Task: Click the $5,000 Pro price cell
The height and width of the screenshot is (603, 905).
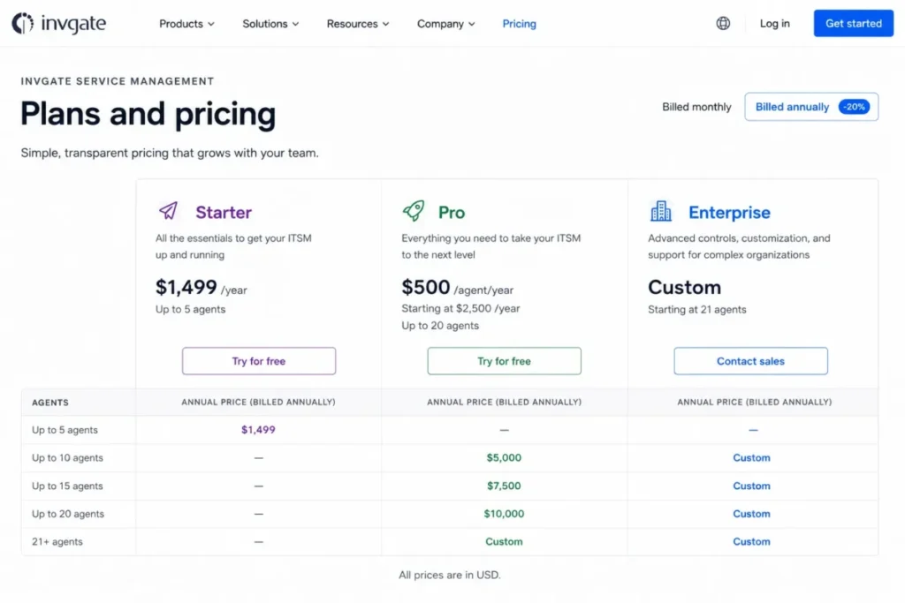Action: [504, 457]
